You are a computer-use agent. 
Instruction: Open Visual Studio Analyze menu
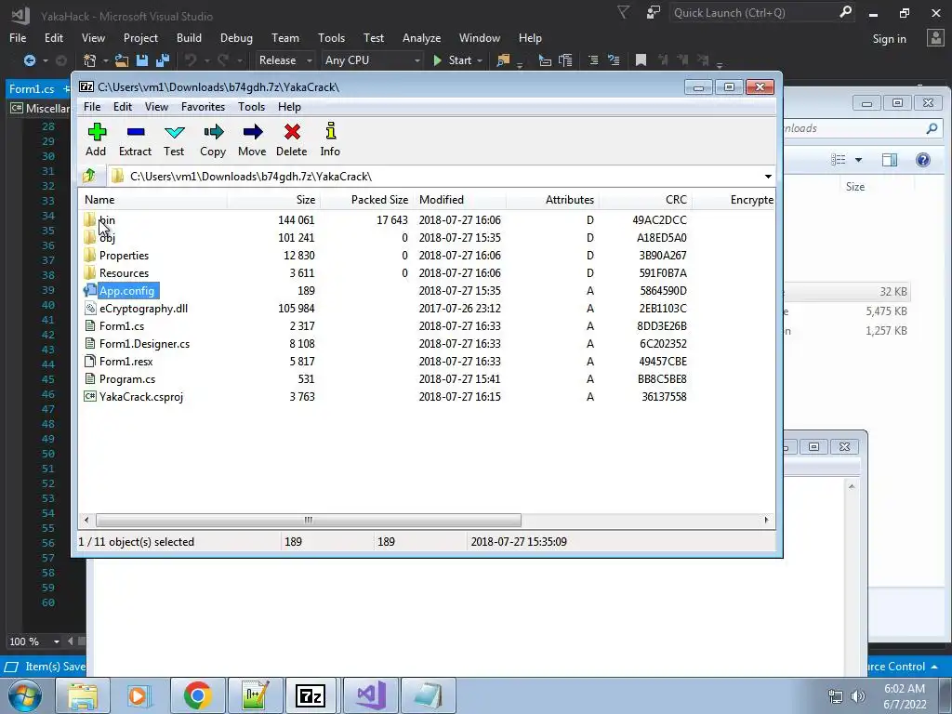[x=421, y=37]
